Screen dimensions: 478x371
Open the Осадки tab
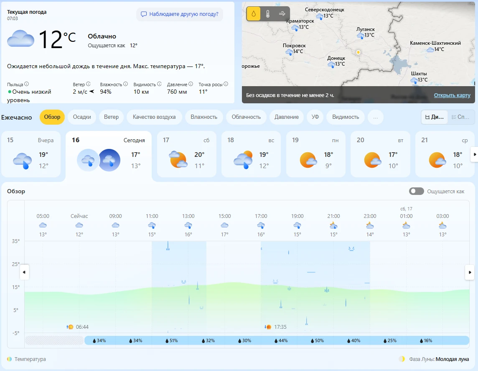82,117
